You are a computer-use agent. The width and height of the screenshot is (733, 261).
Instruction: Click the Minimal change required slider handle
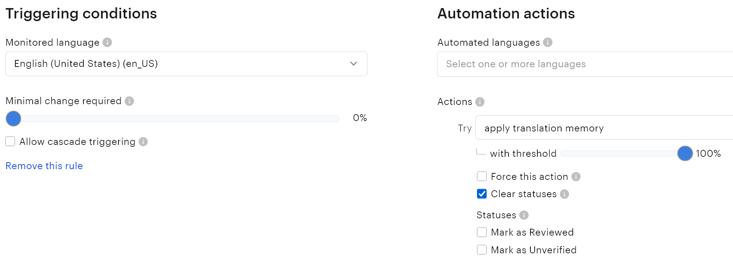click(13, 118)
